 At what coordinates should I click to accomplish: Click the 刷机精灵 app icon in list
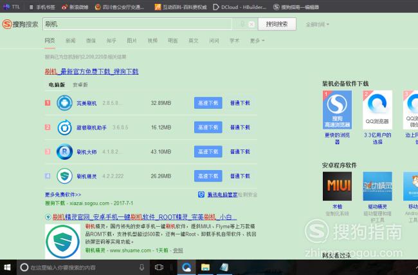click(64, 176)
